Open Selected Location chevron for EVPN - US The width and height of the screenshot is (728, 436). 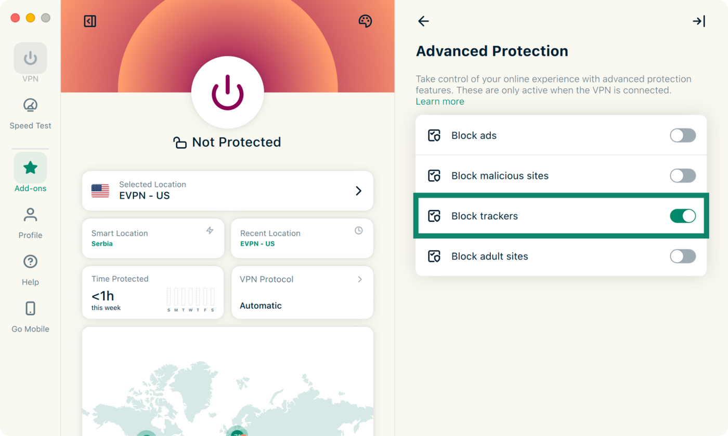coord(358,191)
